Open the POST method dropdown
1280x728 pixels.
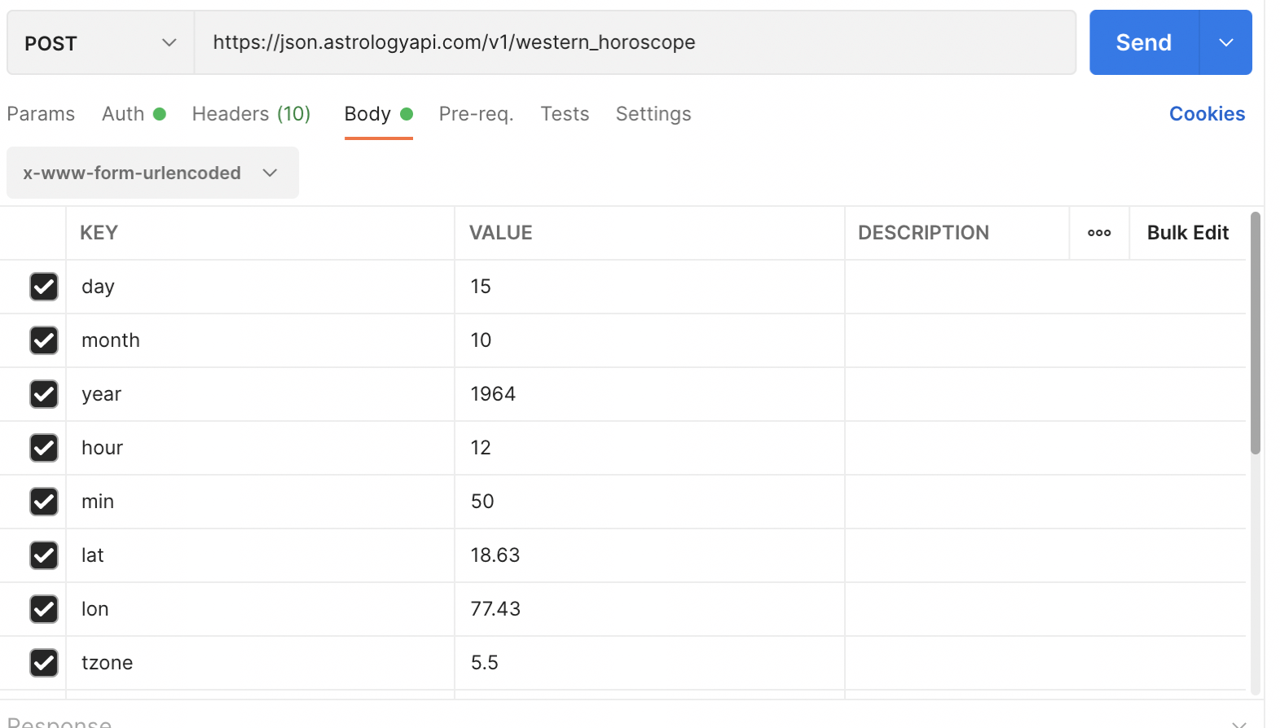click(100, 43)
